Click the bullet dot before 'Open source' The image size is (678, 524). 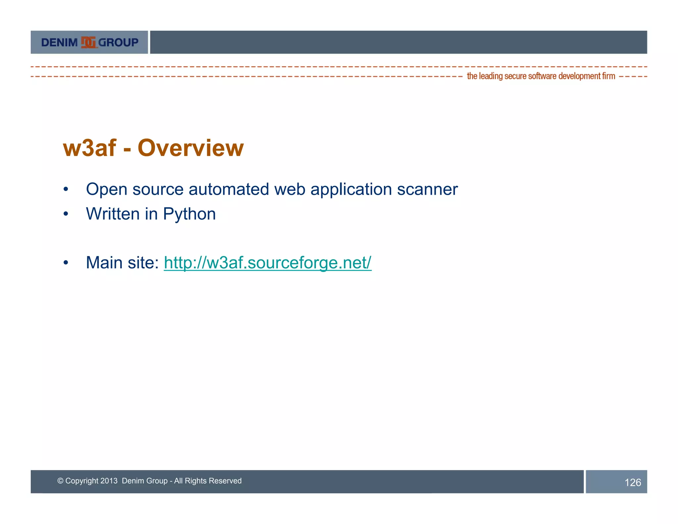[x=66, y=189]
